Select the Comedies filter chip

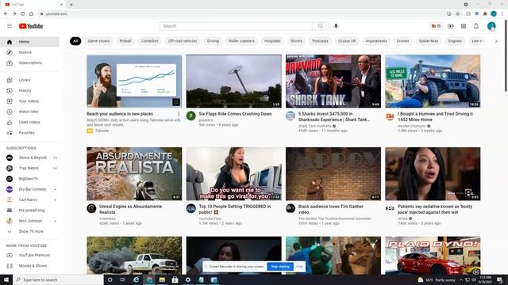coord(150,41)
